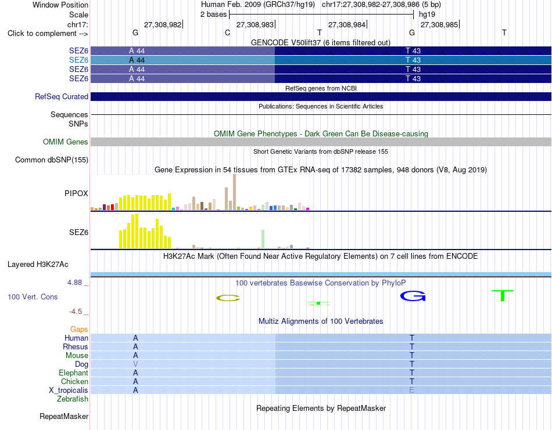Click the gray OMIM Genes item bar
Screen dimensions: 552x430
pos(321,142)
